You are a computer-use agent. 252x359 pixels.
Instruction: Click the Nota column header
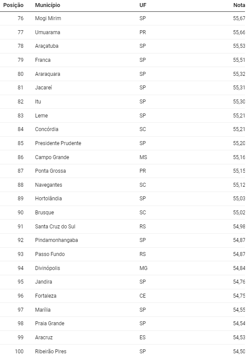239,5
